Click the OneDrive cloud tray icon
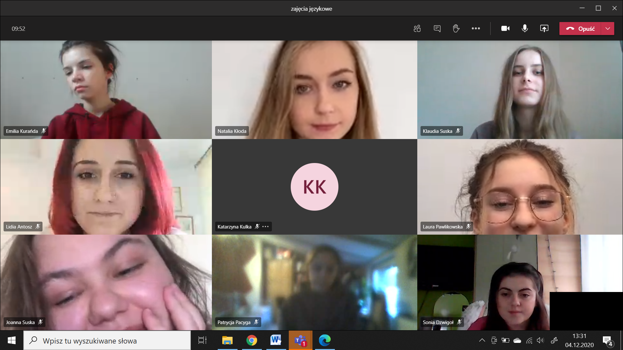The width and height of the screenshot is (623, 350). [x=517, y=340]
